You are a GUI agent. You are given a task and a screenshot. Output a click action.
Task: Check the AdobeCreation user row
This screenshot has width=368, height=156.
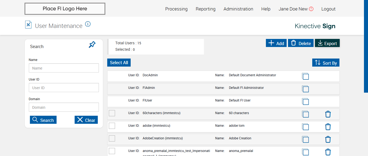[x=112, y=138]
